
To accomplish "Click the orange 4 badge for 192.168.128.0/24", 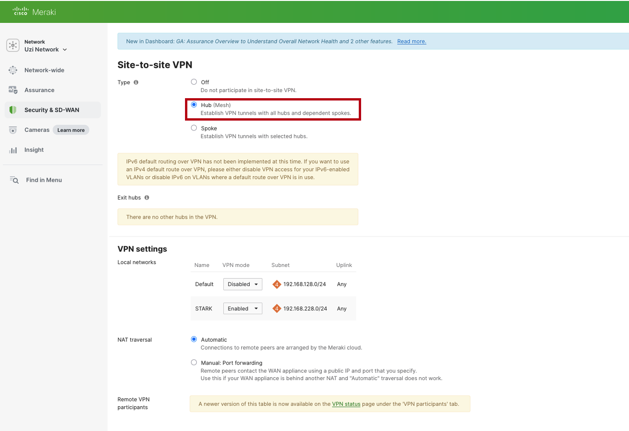I will (x=277, y=284).
